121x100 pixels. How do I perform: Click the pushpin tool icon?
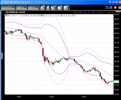(48, 7)
